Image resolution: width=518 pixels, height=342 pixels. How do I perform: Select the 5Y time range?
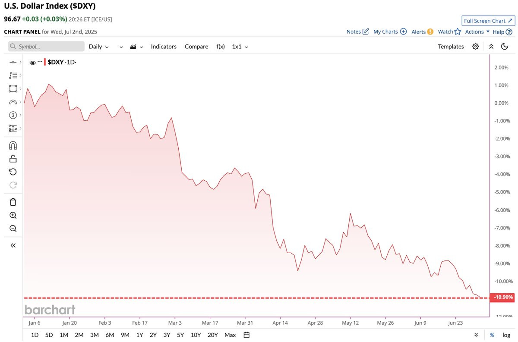(180, 335)
